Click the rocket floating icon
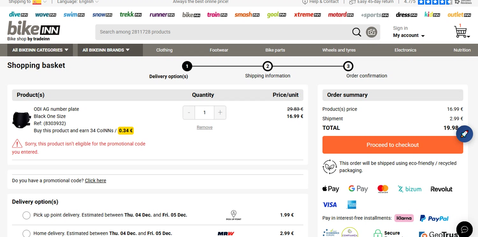The height and width of the screenshot is (237, 478). [x=464, y=134]
